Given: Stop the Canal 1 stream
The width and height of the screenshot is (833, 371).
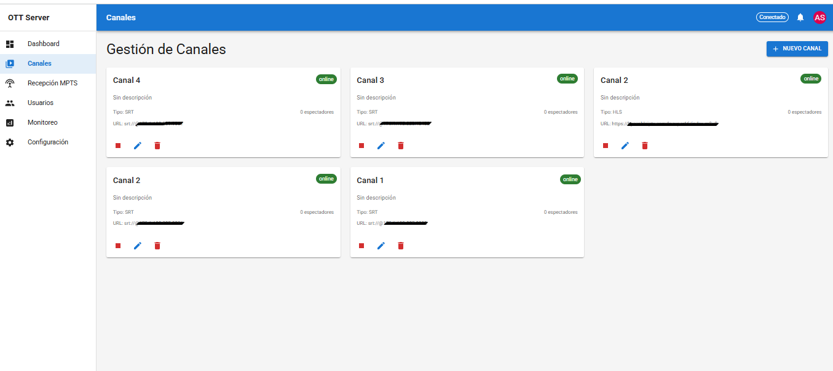Looking at the screenshot, I should [361, 246].
